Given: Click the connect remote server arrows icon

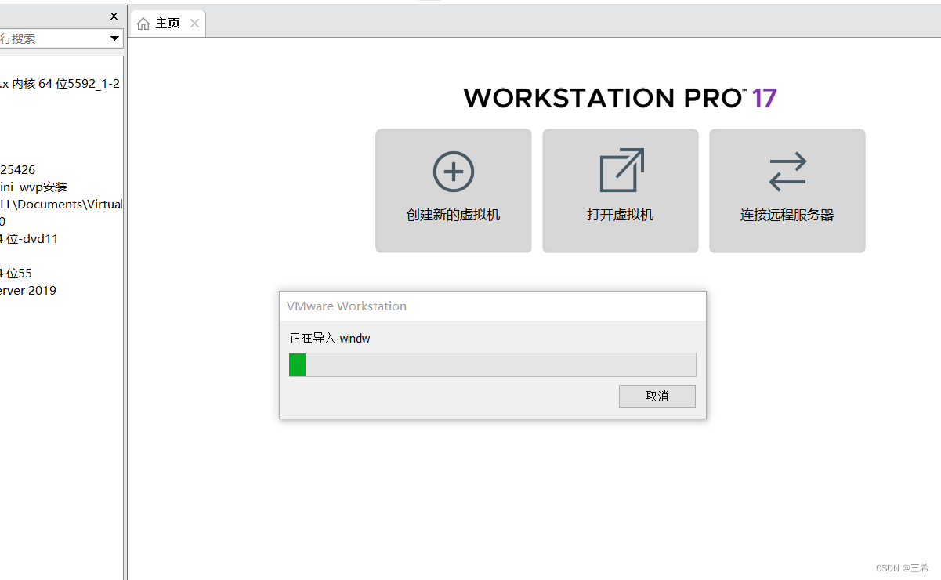Looking at the screenshot, I should (x=787, y=172).
